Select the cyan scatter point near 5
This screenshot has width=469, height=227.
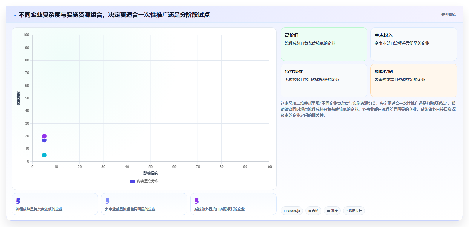point(44,155)
